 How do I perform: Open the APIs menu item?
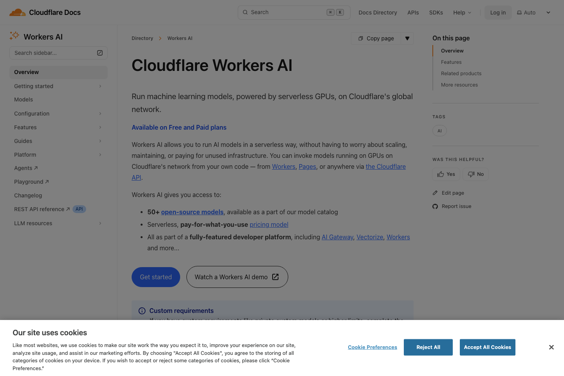pos(413,12)
